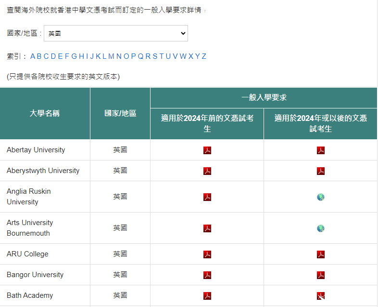Click the English-version-only note in parentheses
This screenshot has width=378, height=307.
(63, 77)
